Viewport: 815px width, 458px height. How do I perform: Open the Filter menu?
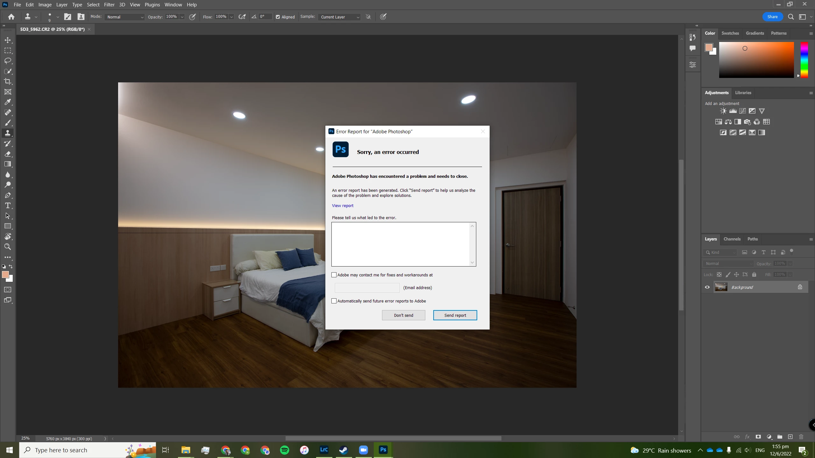coord(109,5)
